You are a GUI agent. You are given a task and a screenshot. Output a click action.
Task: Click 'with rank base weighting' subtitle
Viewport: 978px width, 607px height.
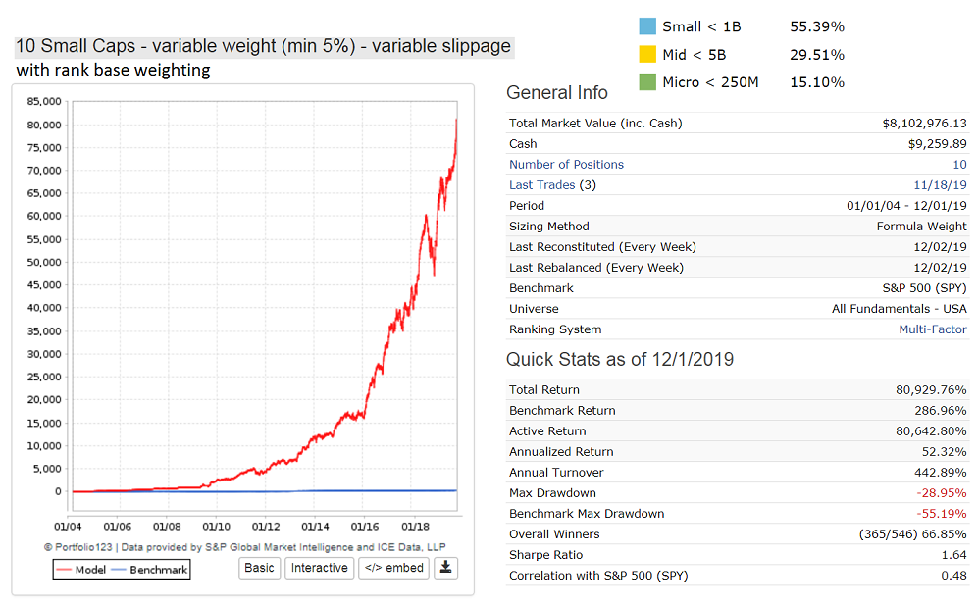(x=113, y=70)
